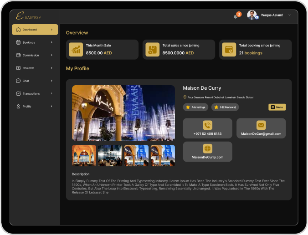Click the 21 bookings value
This screenshot has height=235, width=308.
(x=251, y=53)
